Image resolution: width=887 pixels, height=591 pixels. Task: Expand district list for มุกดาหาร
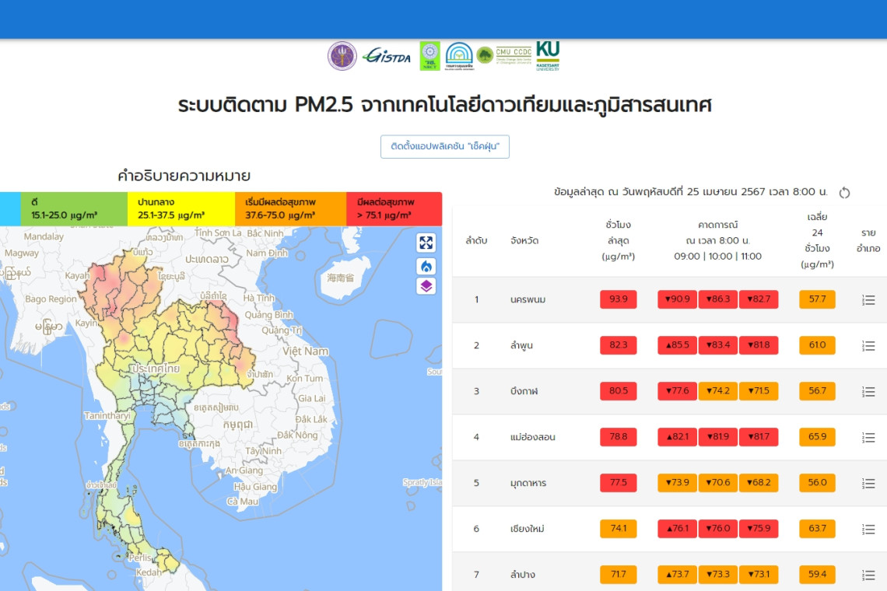(868, 484)
